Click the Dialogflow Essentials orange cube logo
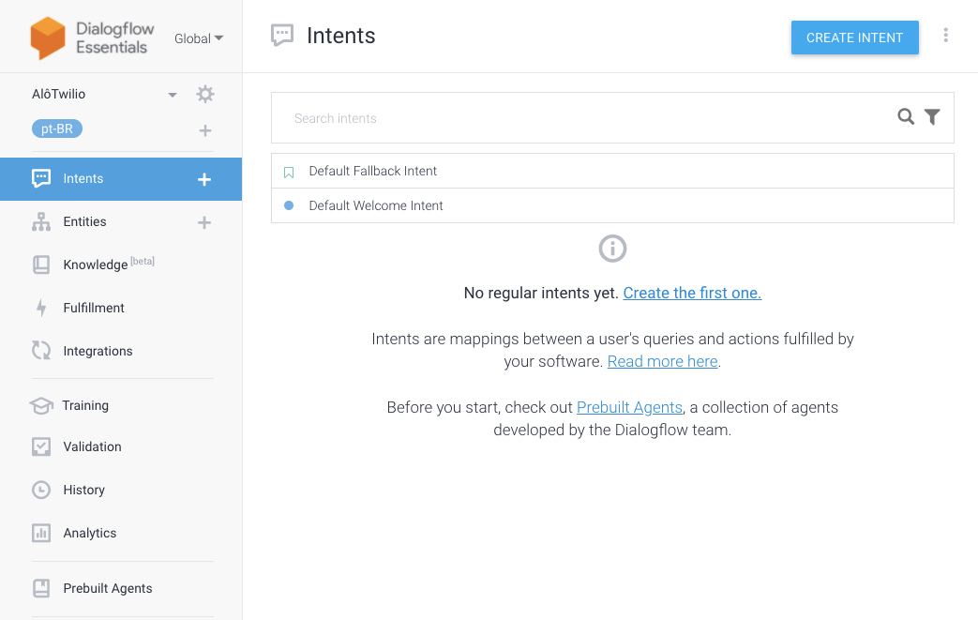This screenshot has height=620, width=978. coord(48,38)
